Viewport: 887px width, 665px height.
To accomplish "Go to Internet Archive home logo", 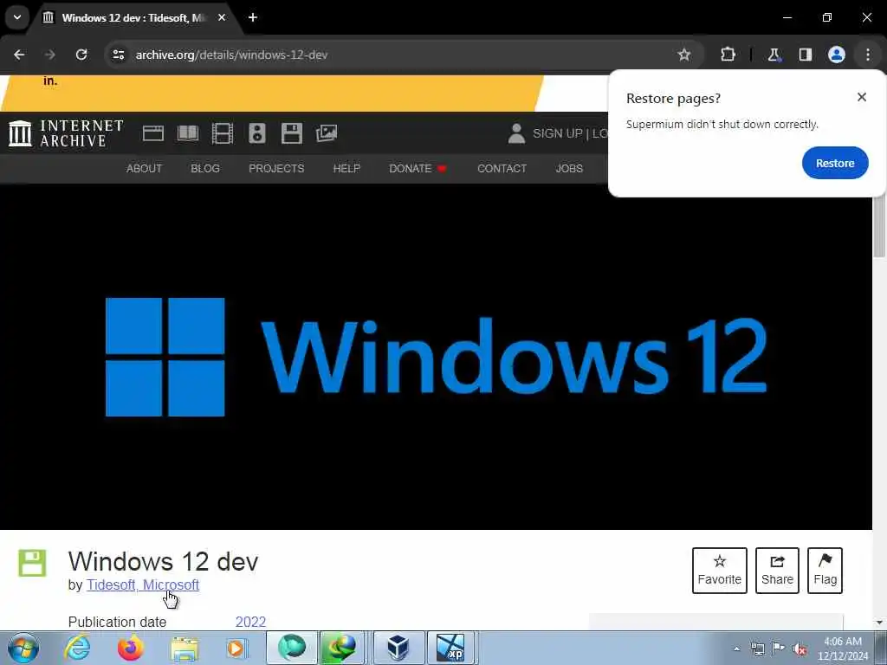I will [x=66, y=133].
